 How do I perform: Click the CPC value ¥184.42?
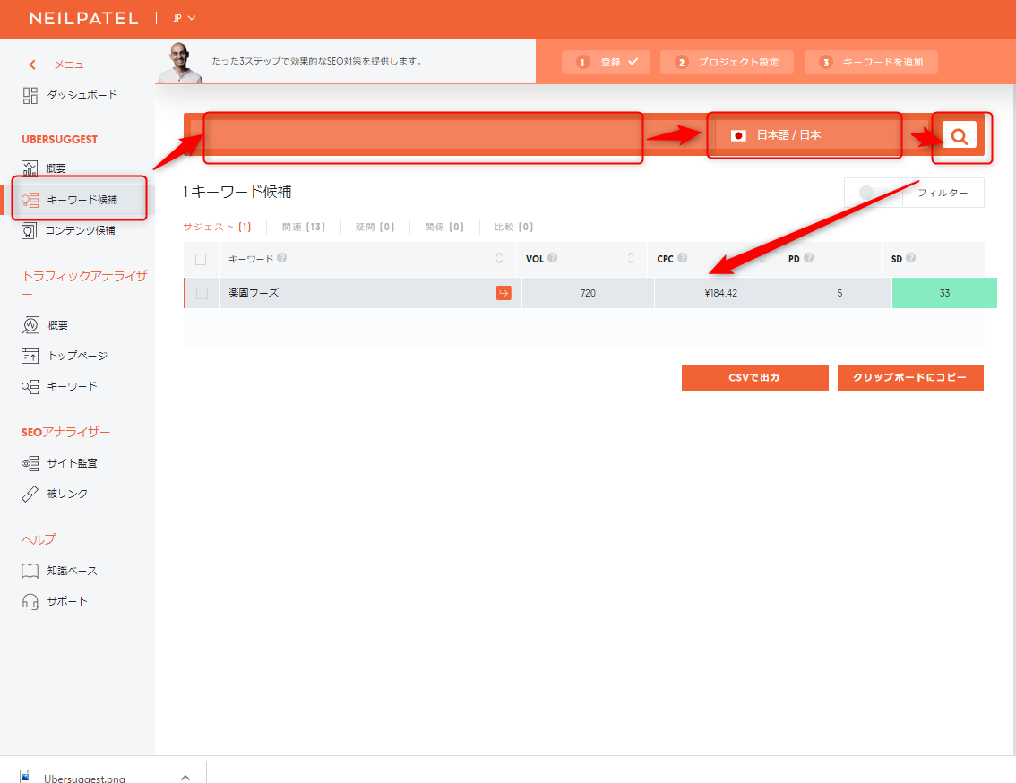pos(721,293)
